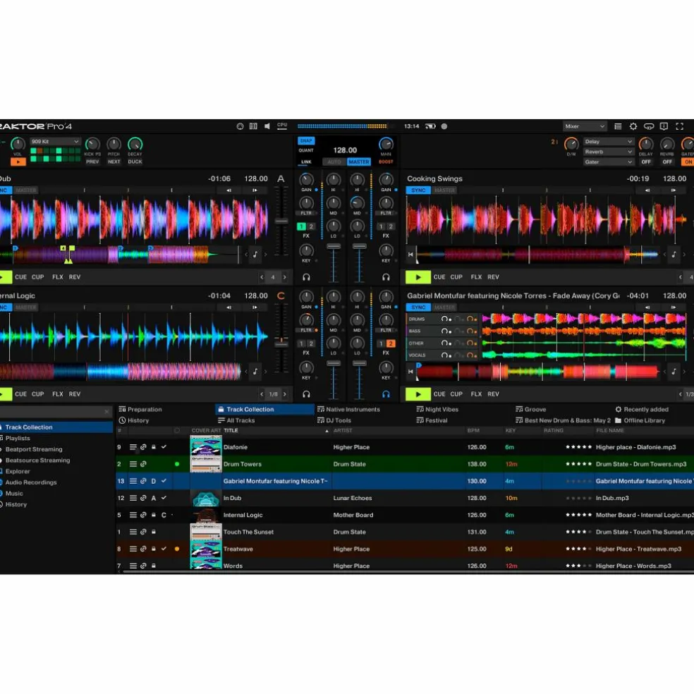Toggle SYNC on the Cooking Swings deck
Viewport: 694px width, 694px height.
[418, 190]
